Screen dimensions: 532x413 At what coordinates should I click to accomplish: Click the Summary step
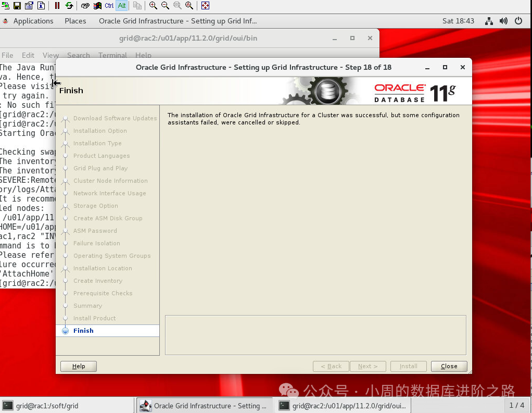87,306
